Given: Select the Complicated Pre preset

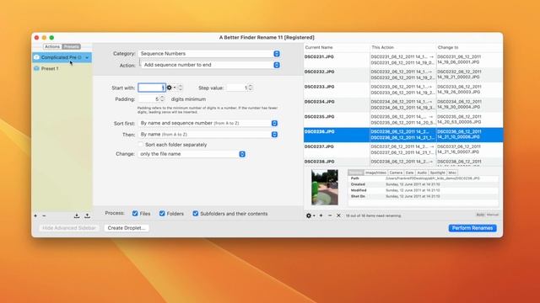Looking at the screenshot, I should pyautogui.click(x=62, y=57).
